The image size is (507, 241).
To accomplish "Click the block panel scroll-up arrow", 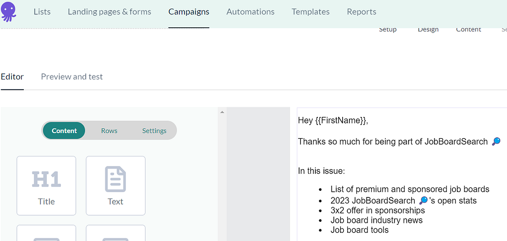I will pyautogui.click(x=222, y=112).
